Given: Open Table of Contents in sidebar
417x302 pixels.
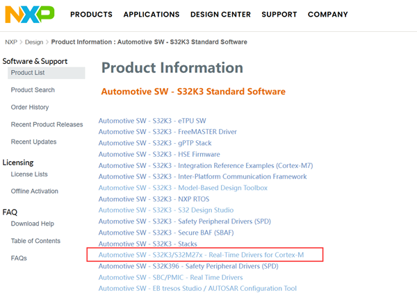Looking at the screenshot, I should point(35,241).
